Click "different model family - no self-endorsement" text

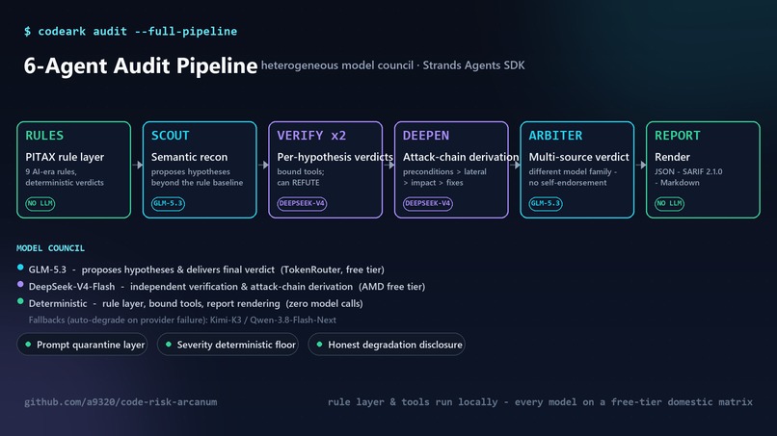pyautogui.click(x=573, y=177)
